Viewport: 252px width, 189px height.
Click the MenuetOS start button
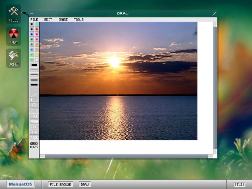coord(20,184)
